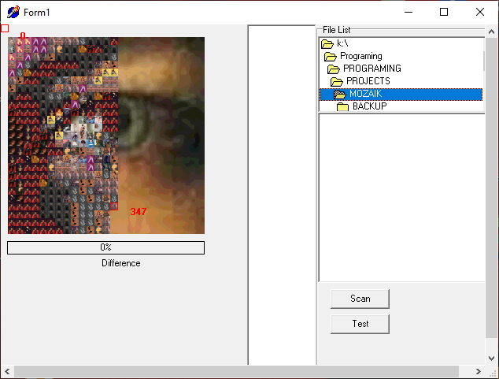The height and width of the screenshot is (379, 499).
Task: Click the empty file list box
Action: (x=401, y=198)
